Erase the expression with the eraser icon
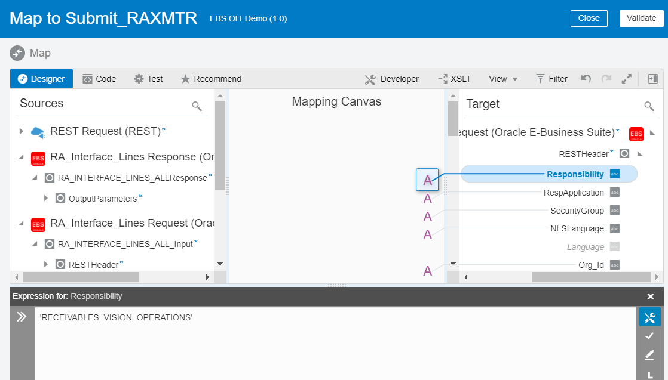The width and height of the screenshot is (668, 380). tap(650, 354)
